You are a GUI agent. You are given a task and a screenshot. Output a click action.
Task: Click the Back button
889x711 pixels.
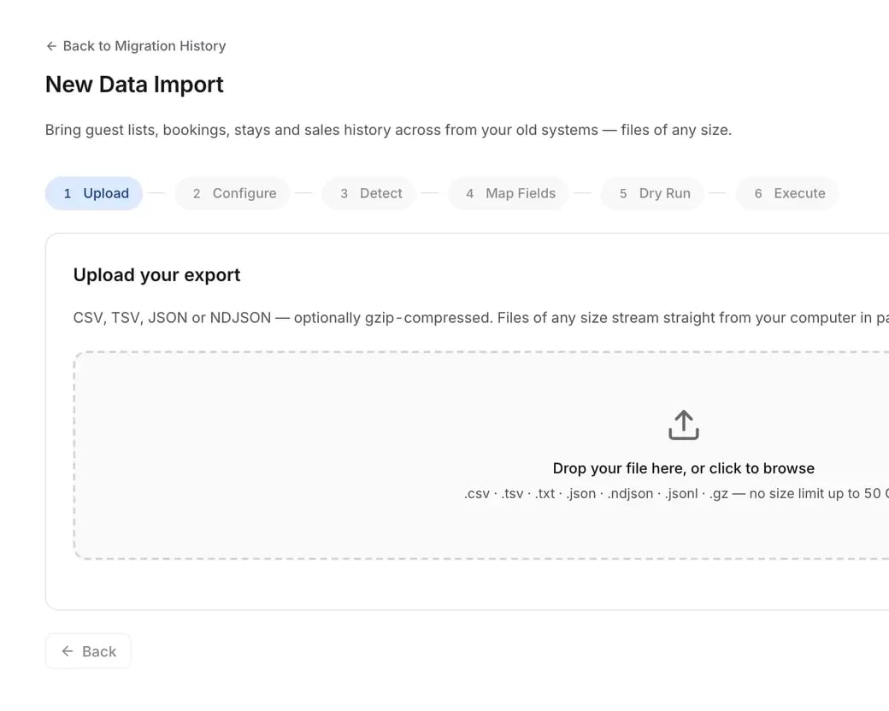click(88, 651)
